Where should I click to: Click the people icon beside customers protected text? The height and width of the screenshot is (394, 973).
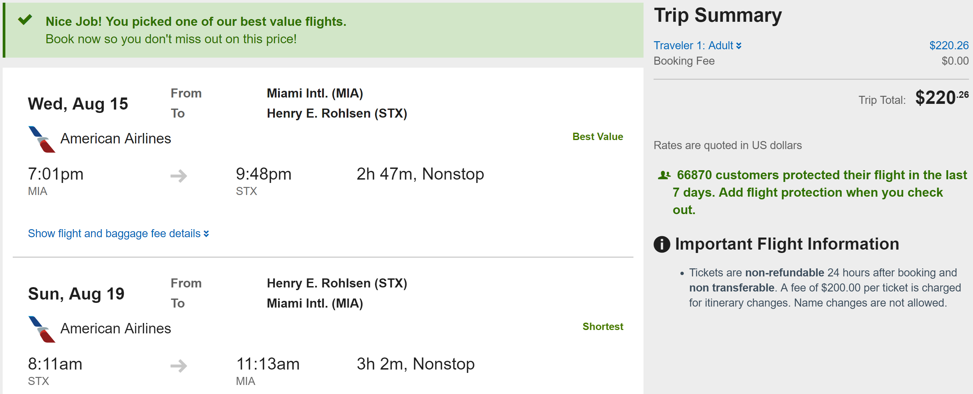tap(664, 175)
